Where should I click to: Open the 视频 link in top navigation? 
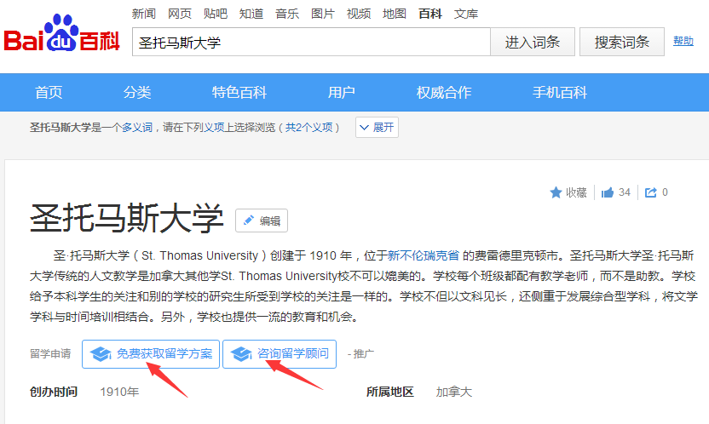(359, 14)
